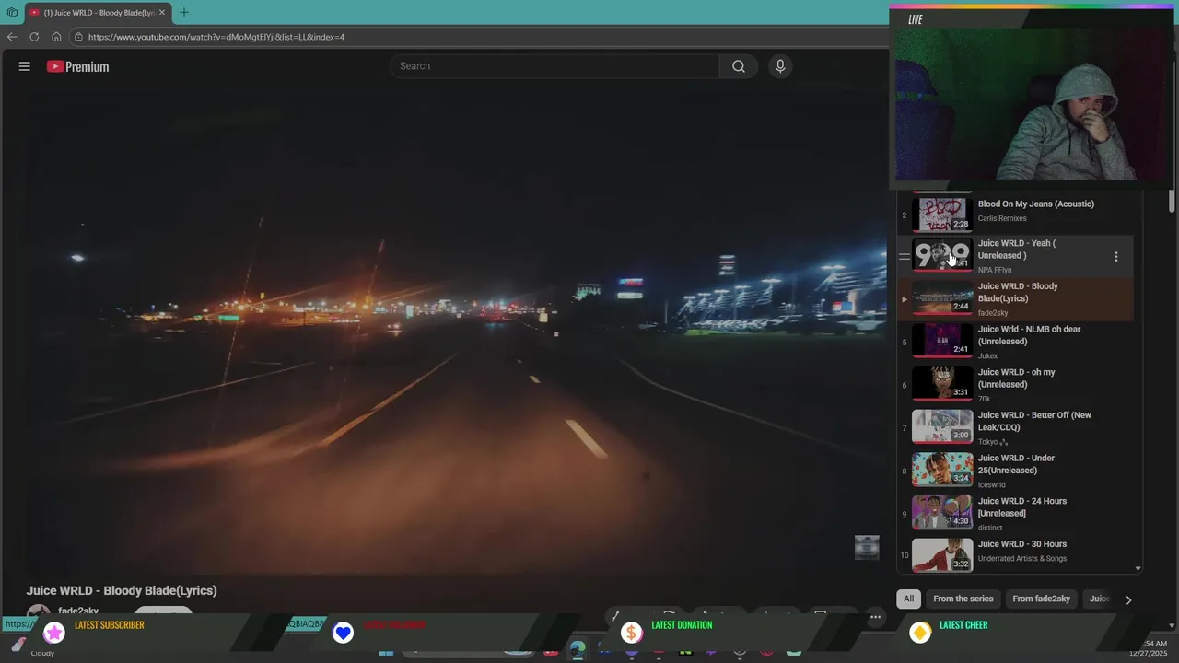Open workspaces icon left of tab
Viewport: 1179px width, 663px height.
[x=12, y=12]
